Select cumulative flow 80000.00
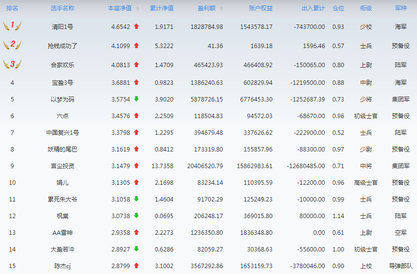Screen dimensions: 417x274 coord(312,216)
